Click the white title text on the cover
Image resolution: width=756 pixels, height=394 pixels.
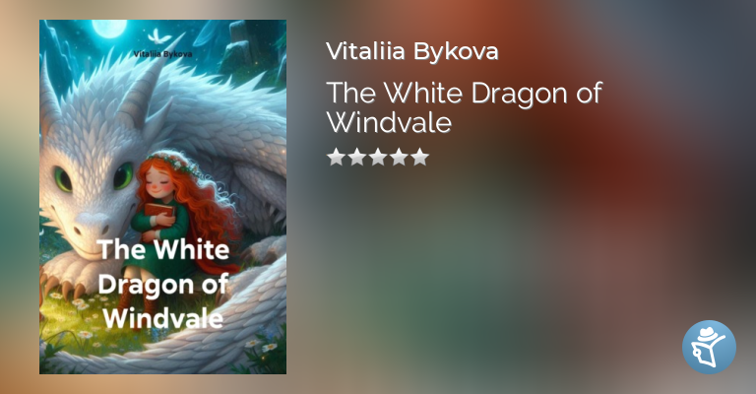coord(163,284)
